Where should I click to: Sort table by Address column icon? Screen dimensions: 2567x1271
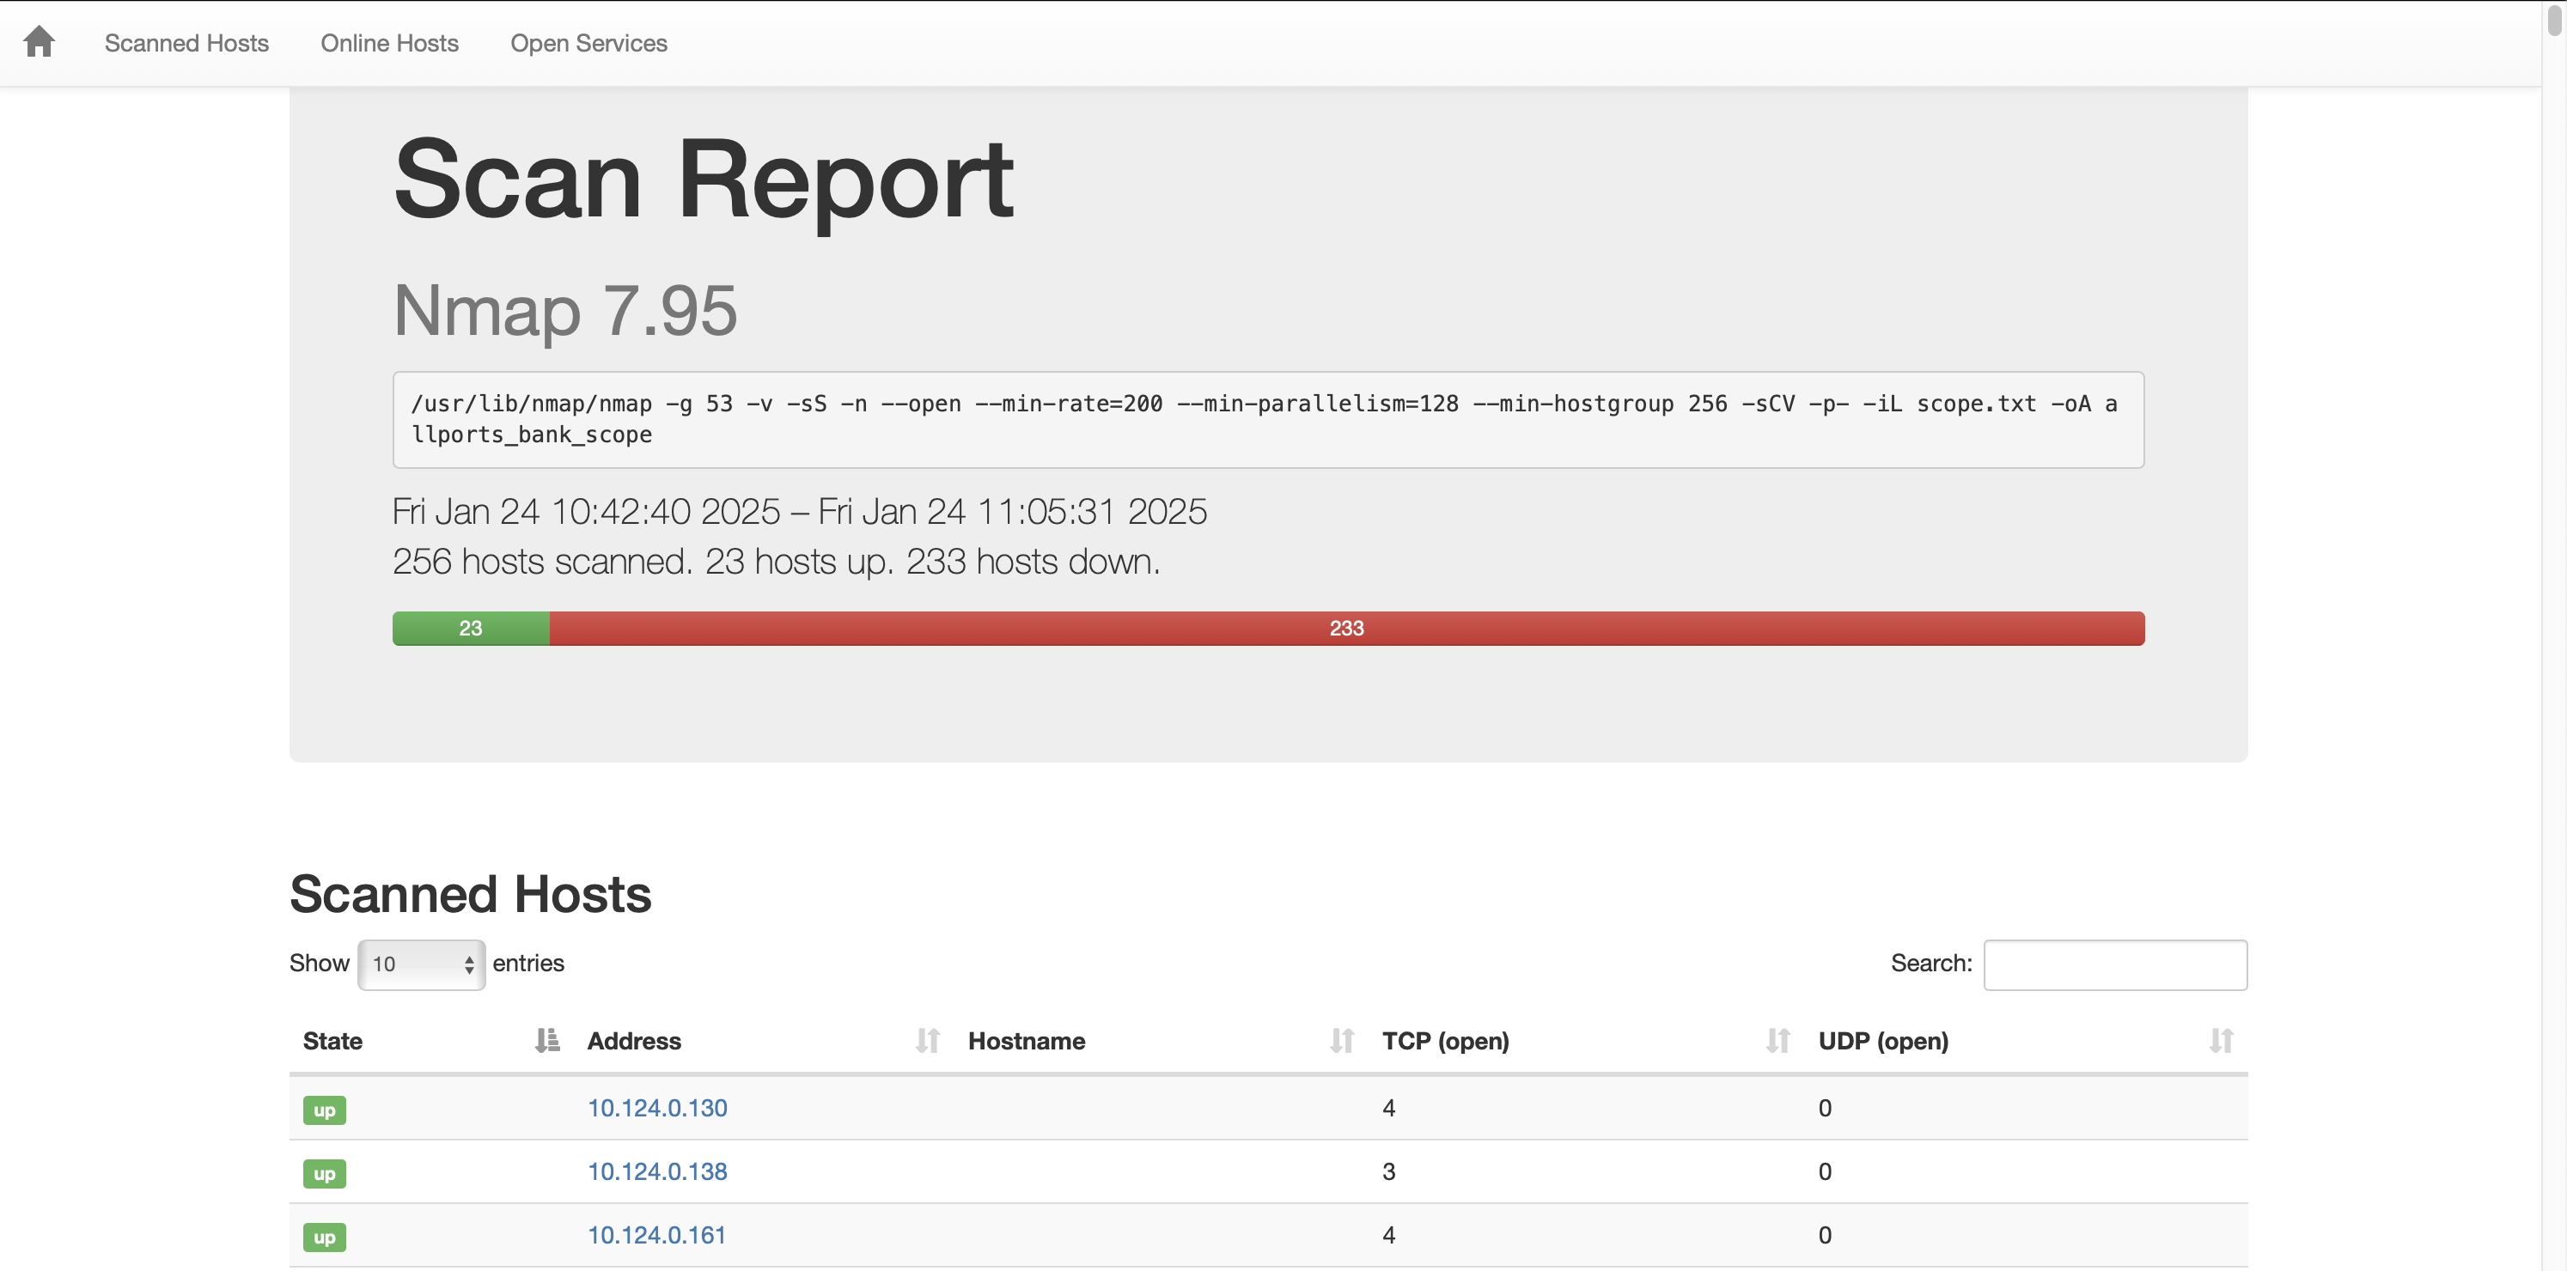[x=928, y=1041]
